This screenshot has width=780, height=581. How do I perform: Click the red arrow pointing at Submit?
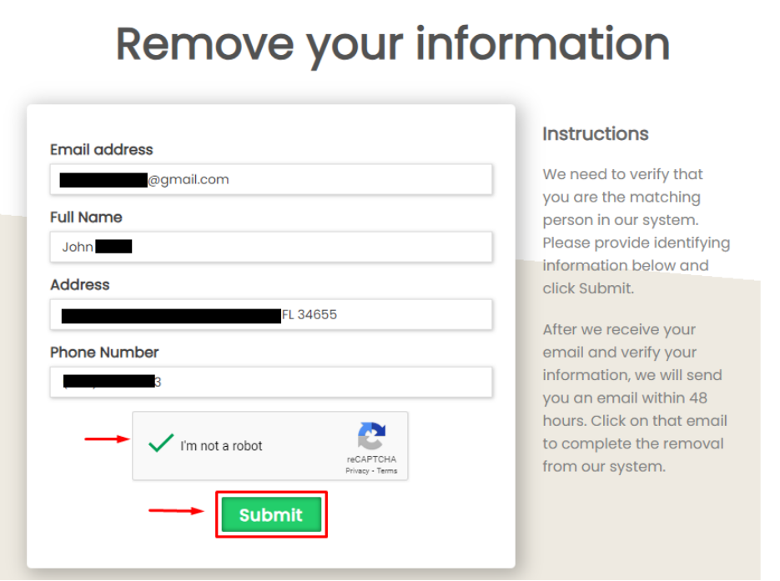(x=176, y=511)
